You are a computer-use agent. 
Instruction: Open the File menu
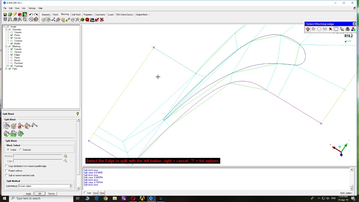[x=5, y=8]
